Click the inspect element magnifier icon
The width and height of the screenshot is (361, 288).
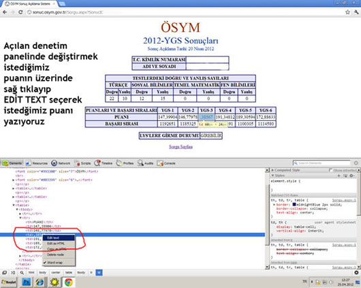tap(22, 272)
